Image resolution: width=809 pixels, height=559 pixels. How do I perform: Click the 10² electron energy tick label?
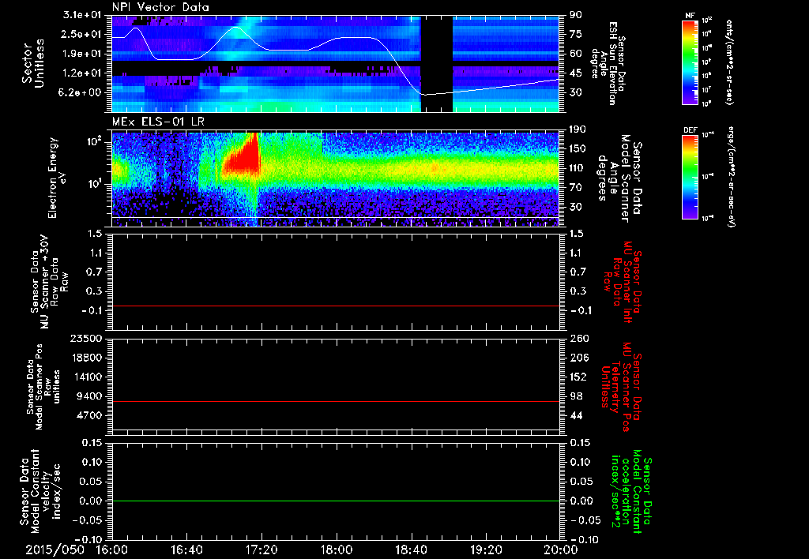point(93,141)
